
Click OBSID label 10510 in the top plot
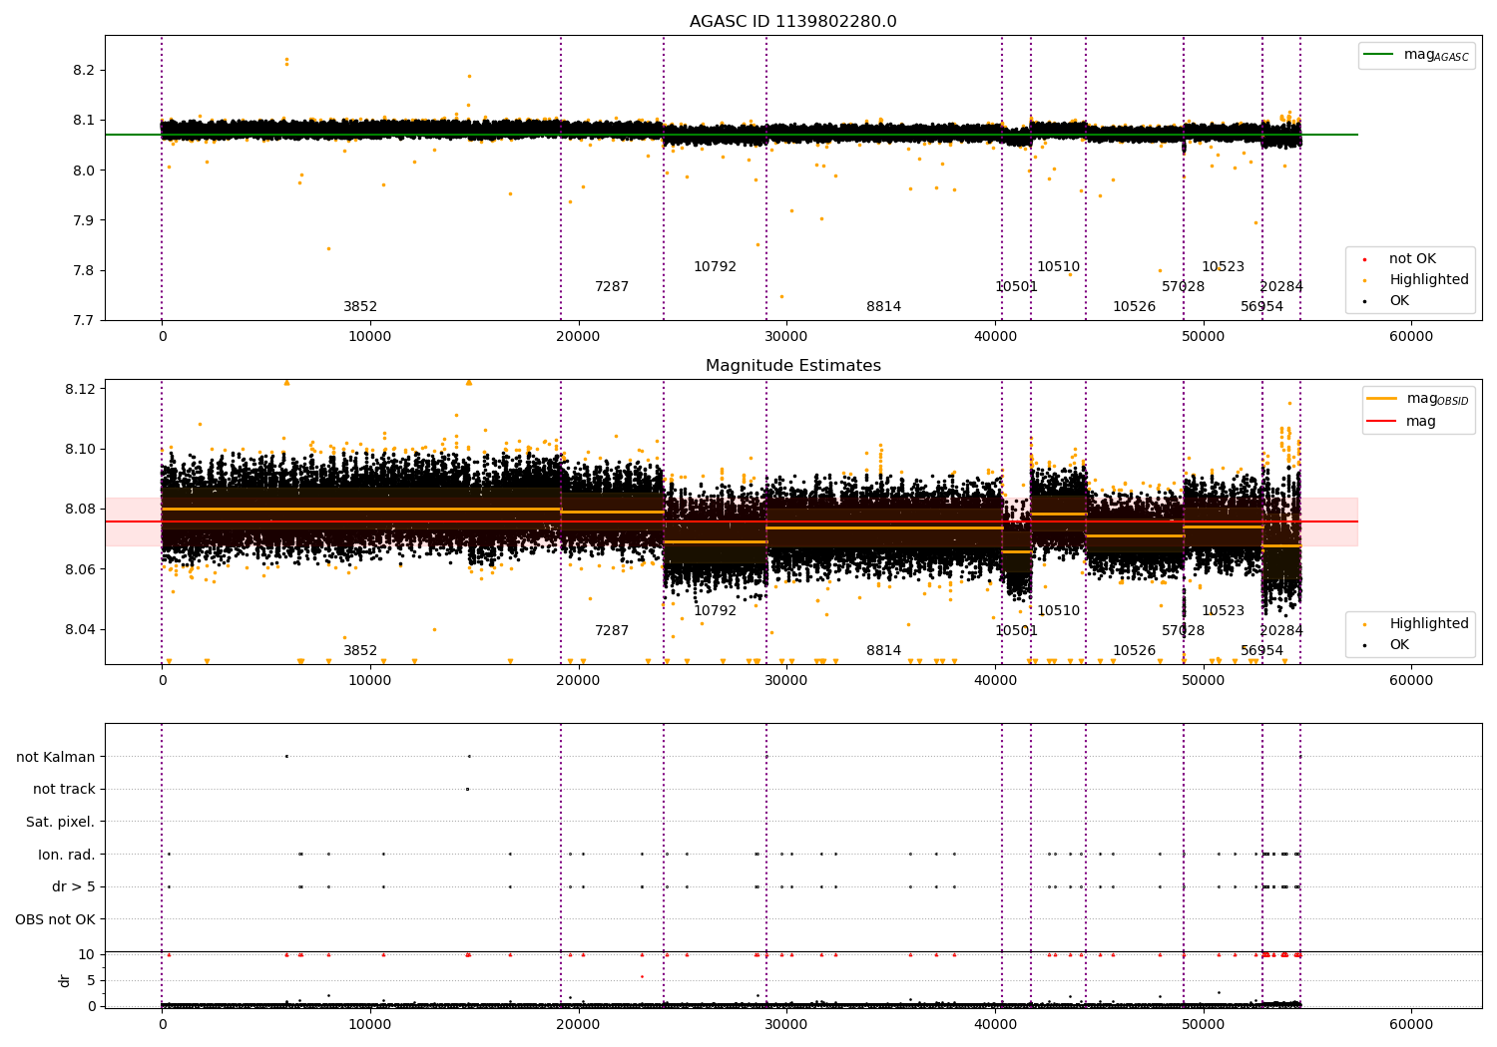click(1058, 267)
